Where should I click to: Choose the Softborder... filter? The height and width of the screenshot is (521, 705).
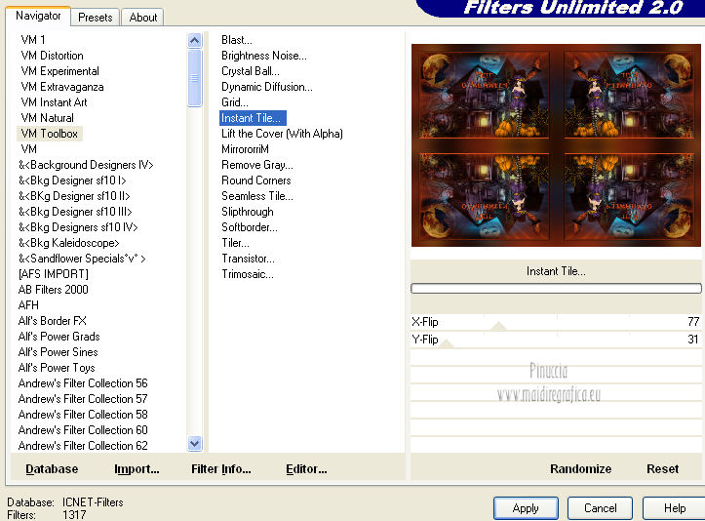point(249,227)
